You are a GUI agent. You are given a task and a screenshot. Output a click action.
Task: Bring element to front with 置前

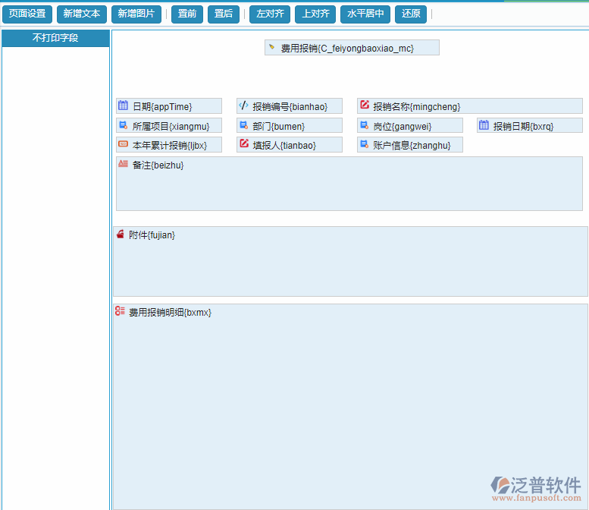coord(187,14)
